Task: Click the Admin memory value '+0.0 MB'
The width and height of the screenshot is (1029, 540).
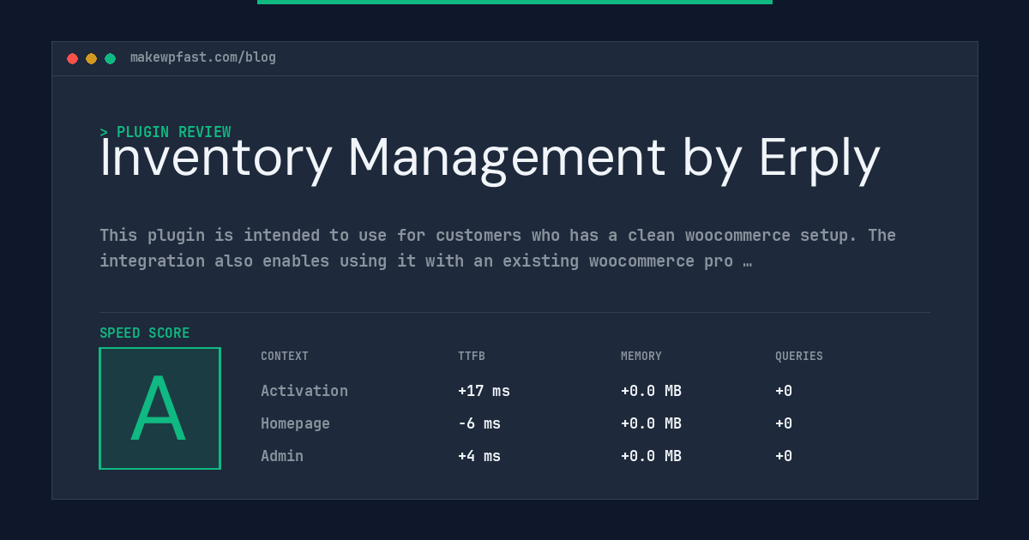Action: point(651,456)
